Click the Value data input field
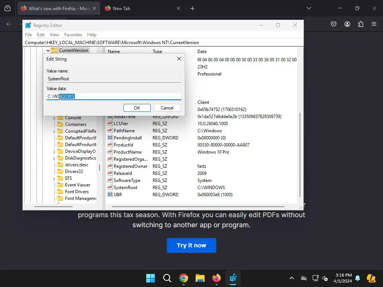Viewport: 383px width, 287px height. [114, 96]
